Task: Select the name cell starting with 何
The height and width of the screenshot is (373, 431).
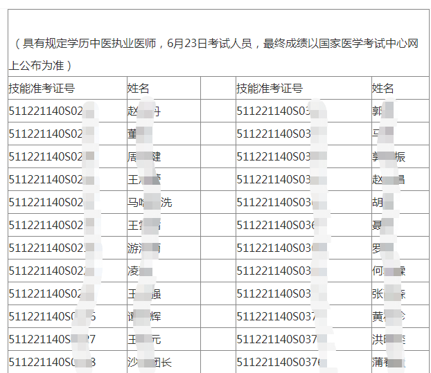Action: pyautogui.click(x=389, y=271)
